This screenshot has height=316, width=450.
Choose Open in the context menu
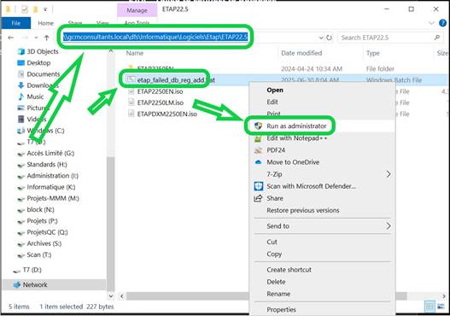(275, 91)
